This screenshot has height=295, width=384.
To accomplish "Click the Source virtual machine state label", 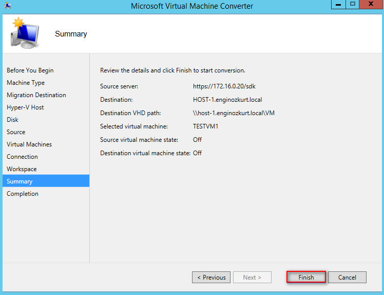I will pos(139,139).
